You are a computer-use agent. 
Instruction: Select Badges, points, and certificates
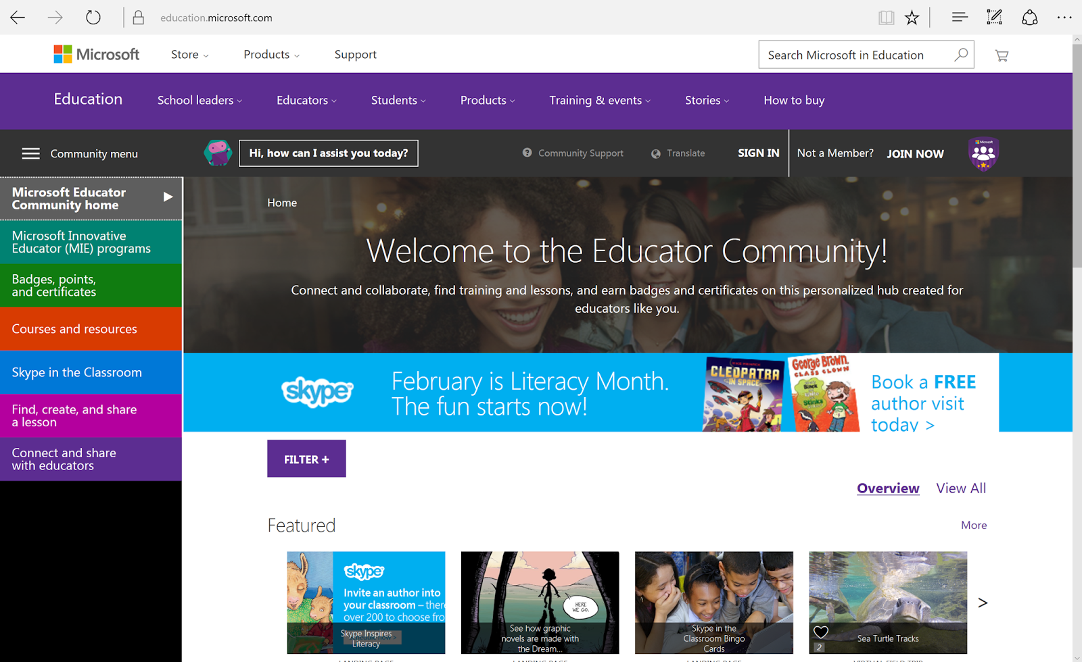tap(91, 286)
